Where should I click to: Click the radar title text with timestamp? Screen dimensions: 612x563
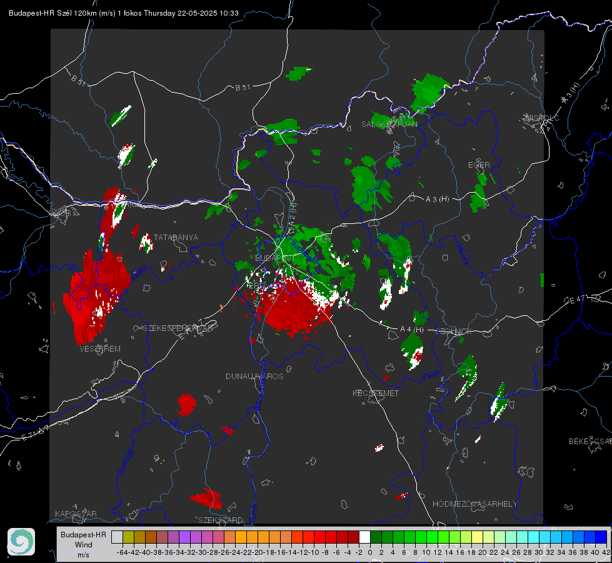click(x=124, y=13)
